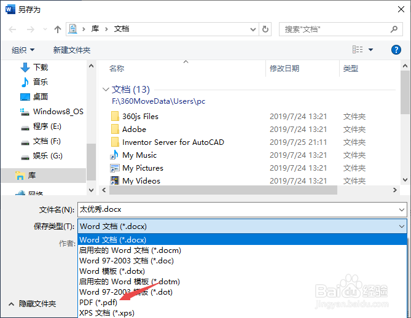Image resolution: width=411 pixels, height=318 pixels.
Task: Click the 下载 blue arrow icon
Action: [25, 68]
